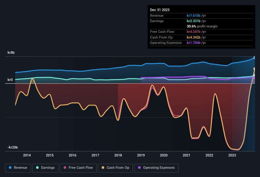
Task: Click the 2022 x-axis label
Action: click(209, 155)
